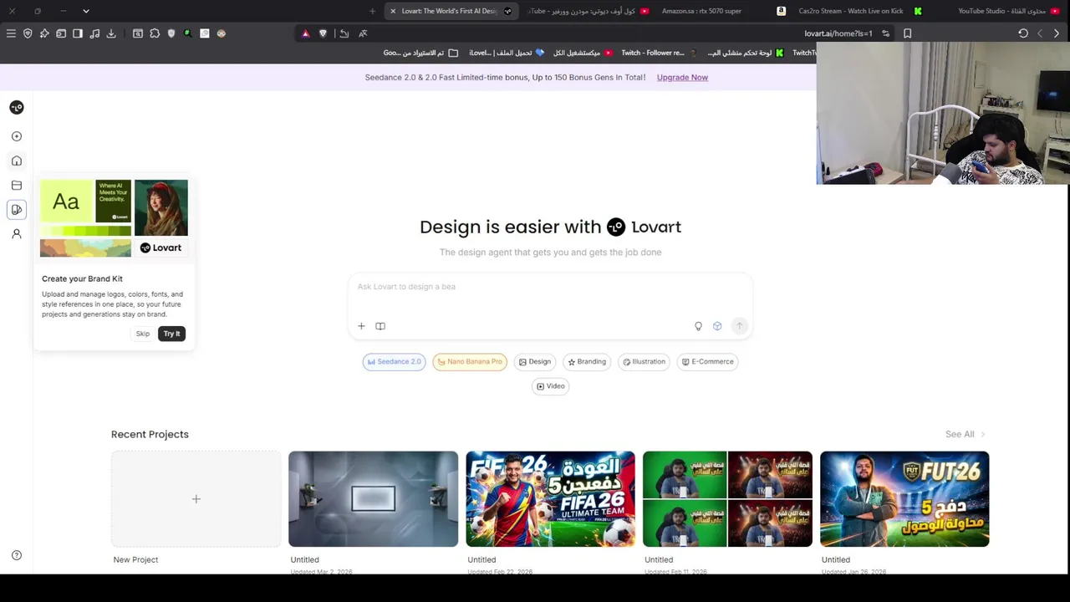This screenshot has height=602, width=1070.
Task: Open the Brand Kit sidebar icon
Action: point(17,210)
